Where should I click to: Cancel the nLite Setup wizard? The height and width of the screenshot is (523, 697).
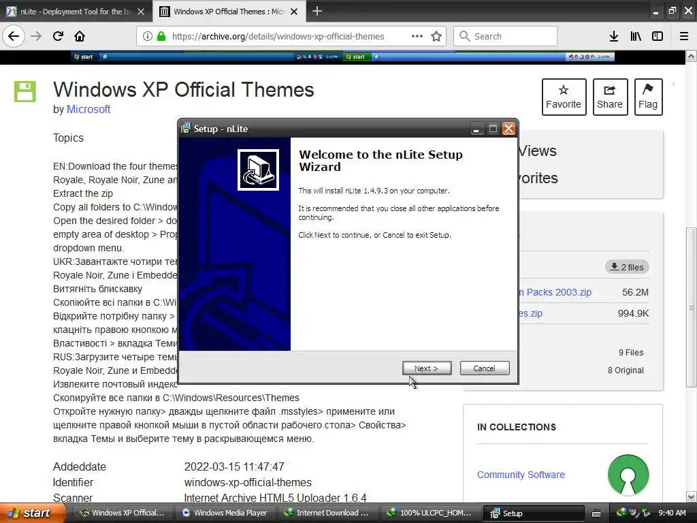485,368
